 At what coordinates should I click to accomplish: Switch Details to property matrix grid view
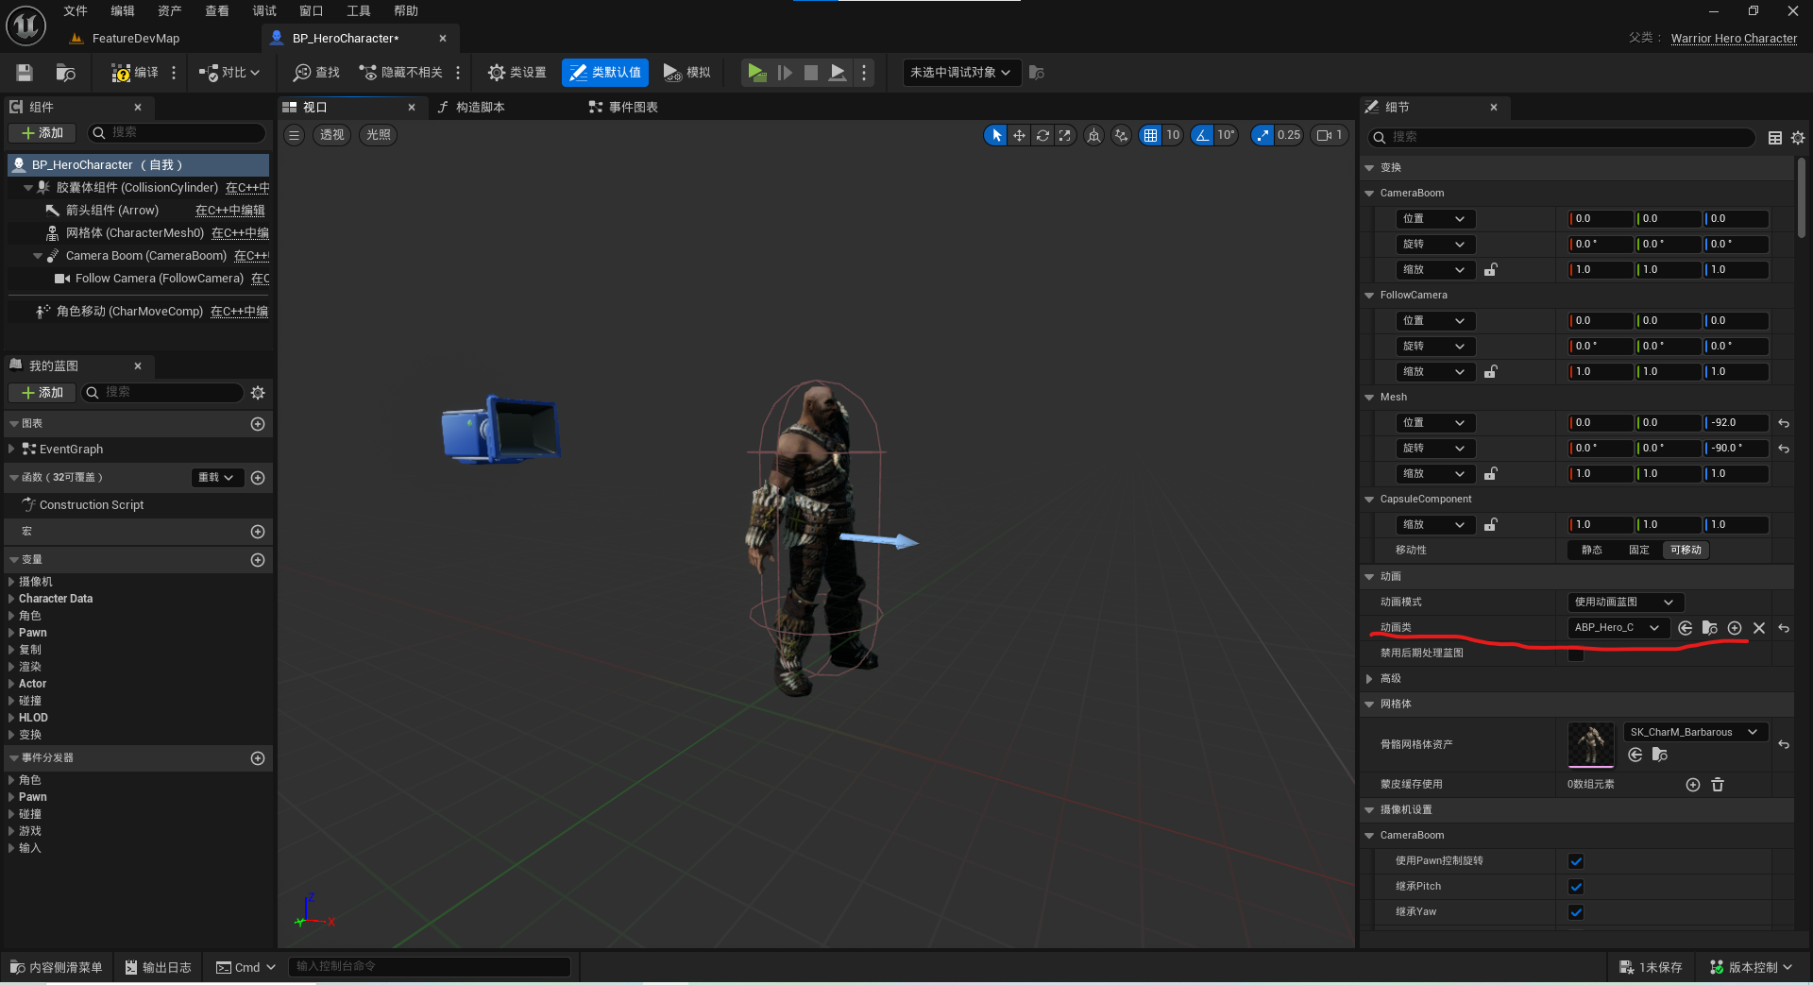click(1775, 138)
